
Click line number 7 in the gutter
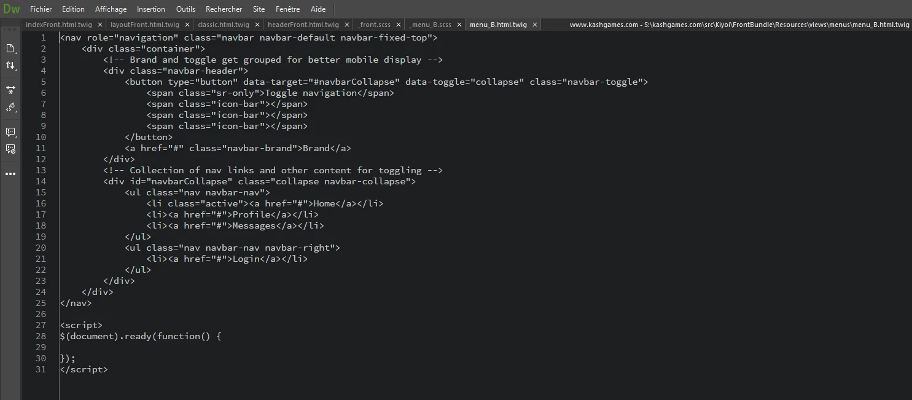coord(43,104)
